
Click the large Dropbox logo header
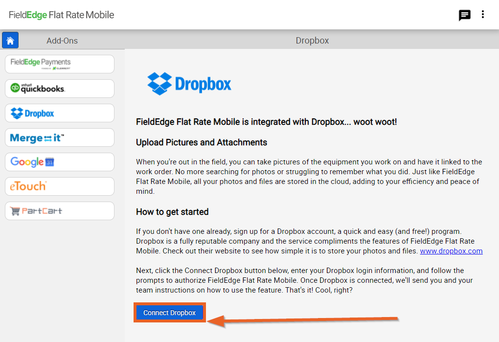tap(189, 84)
